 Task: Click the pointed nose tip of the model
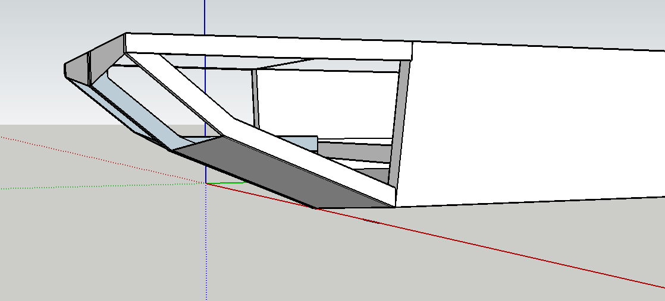65,69
